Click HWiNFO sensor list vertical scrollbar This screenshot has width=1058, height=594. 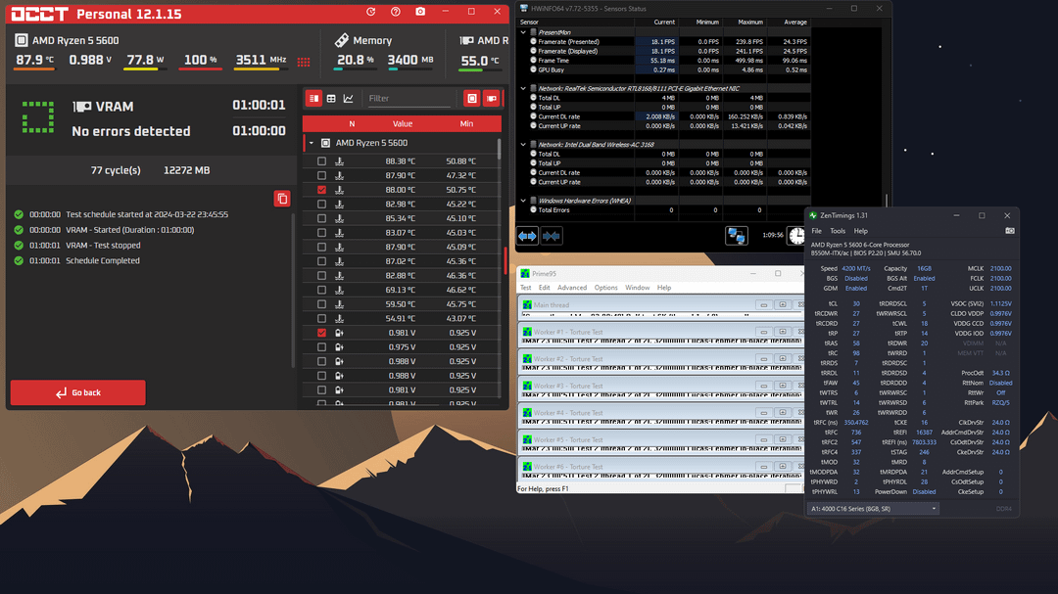886,201
